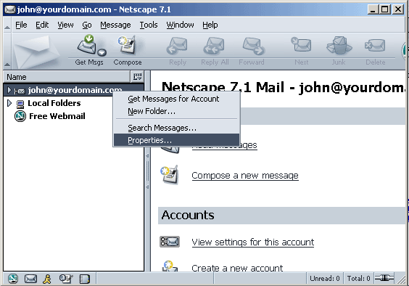
Task: Click the Delete toolbar icon
Action: click(x=375, y=46)
